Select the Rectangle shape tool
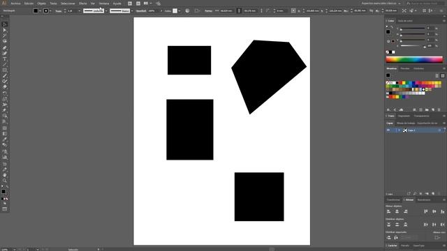Screen dimensions: 447x251 click(x=5, y=70)
